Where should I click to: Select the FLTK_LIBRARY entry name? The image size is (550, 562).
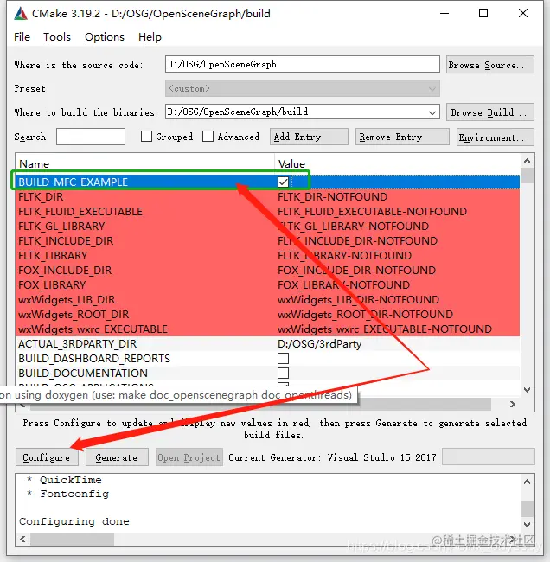[x=53, y=256]
